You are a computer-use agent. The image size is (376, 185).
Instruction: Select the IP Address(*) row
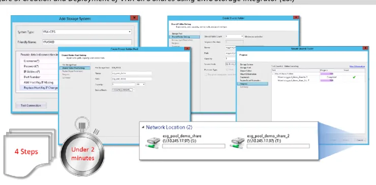pos(39,71)
